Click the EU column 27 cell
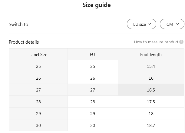 [93, 90]
